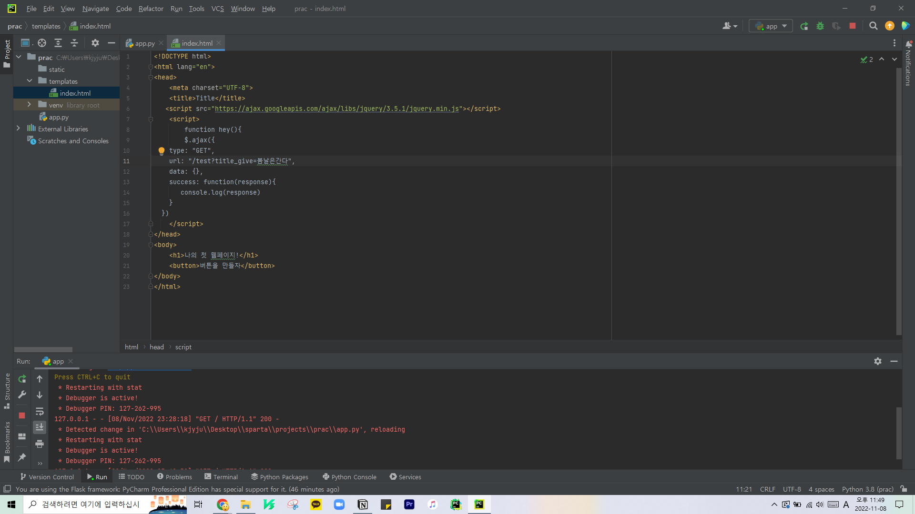Open PyCharm update available icon
The height and width of the screenshot is (514, 915).
[890, 26]
